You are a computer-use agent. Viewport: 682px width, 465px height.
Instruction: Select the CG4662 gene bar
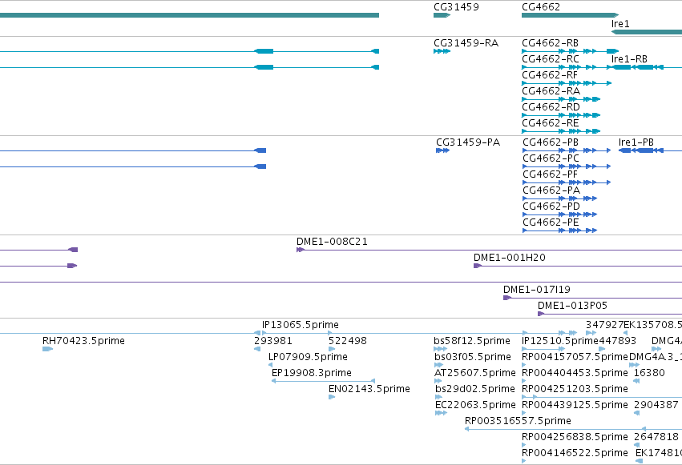tap(571, 15)
